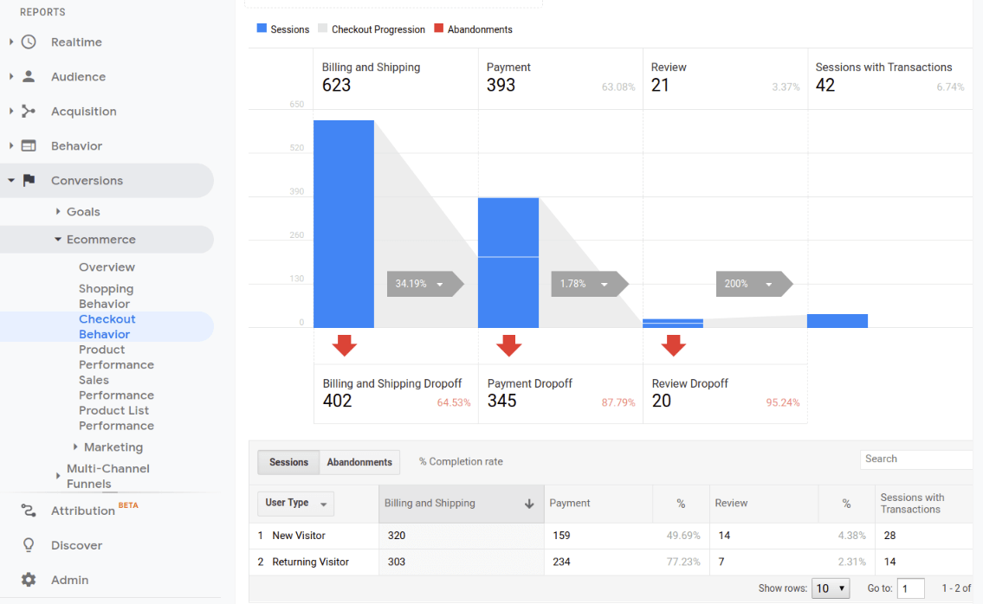Click the Attribution path icon
983x604 pixels.
29,511
